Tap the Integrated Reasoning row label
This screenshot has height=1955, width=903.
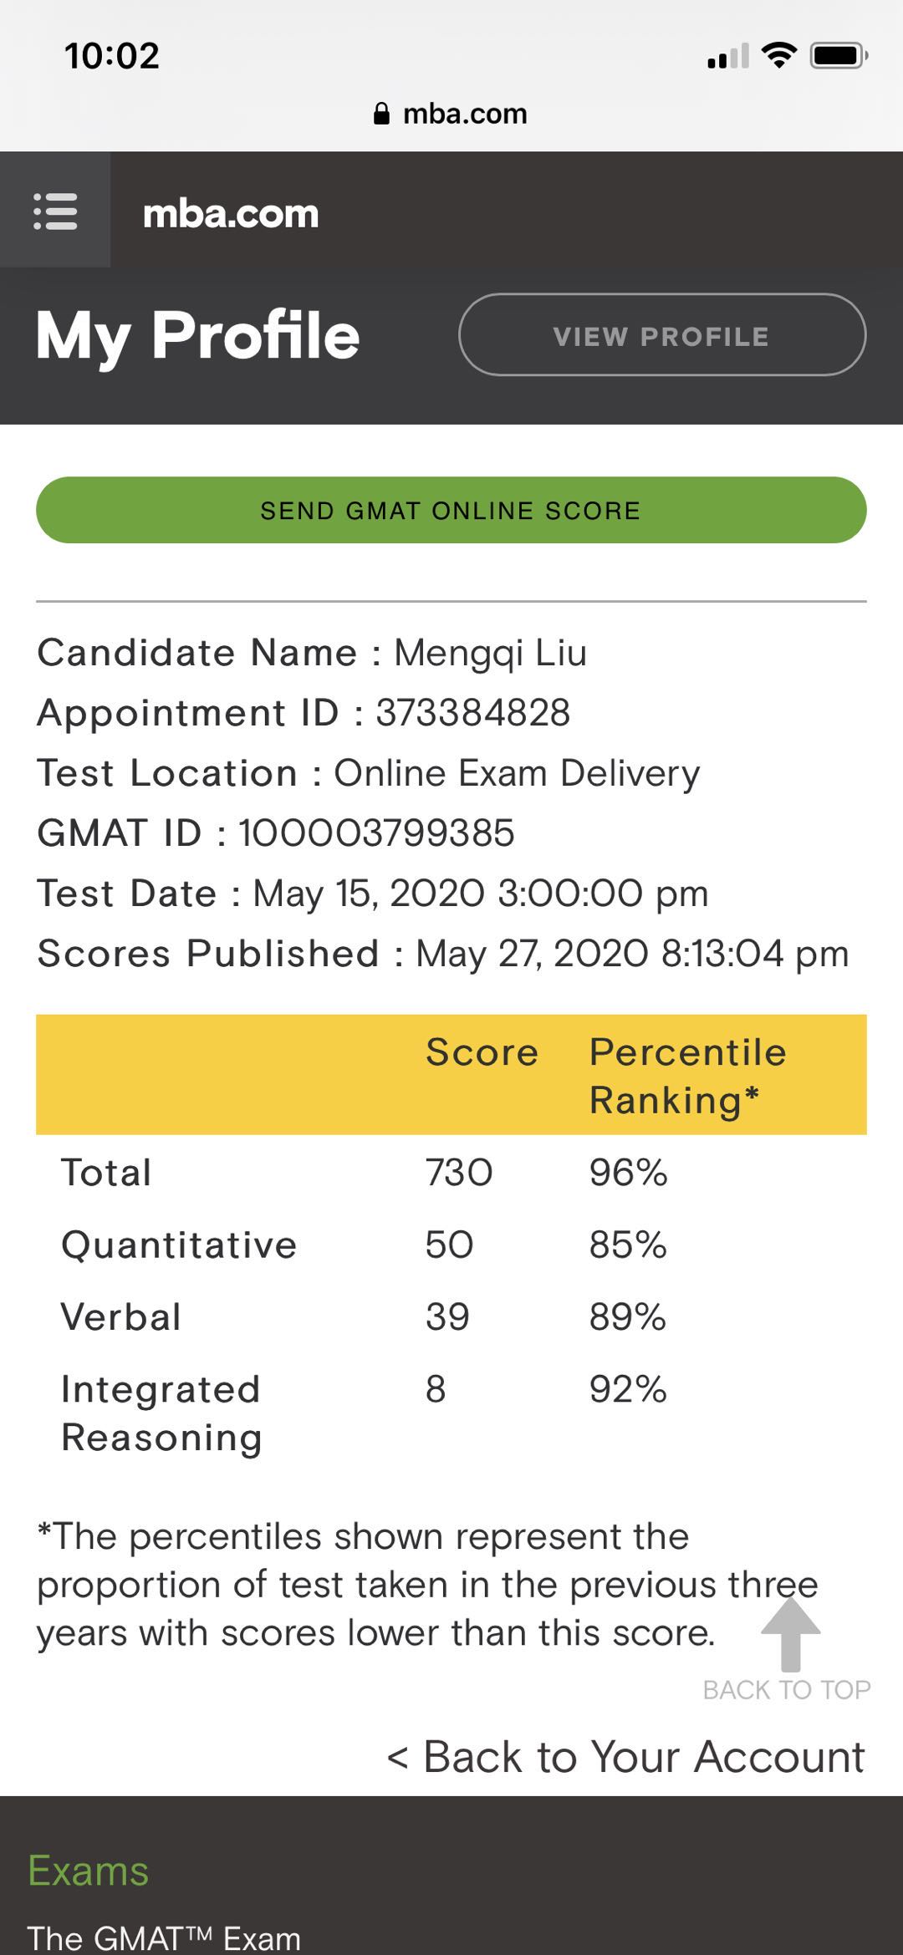[161, 1413]
